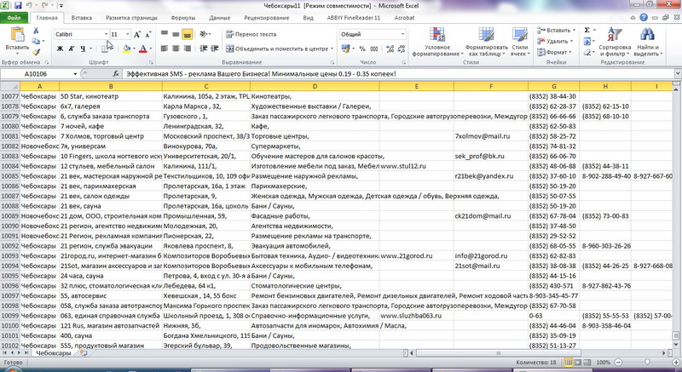Switch to the Формулы tab
Screen dimensions: 682x372
pyautogui.click(x=182, y=18)
